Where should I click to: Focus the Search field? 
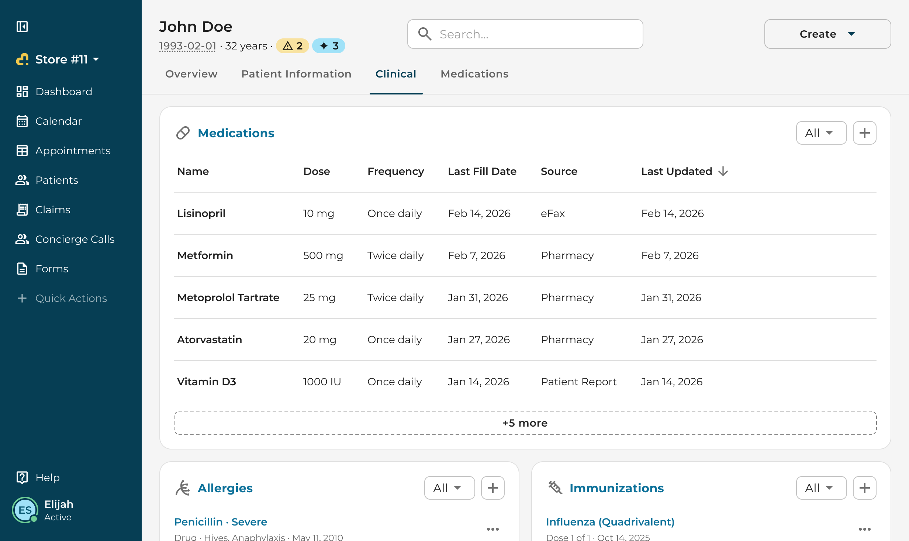pos(525,34)
